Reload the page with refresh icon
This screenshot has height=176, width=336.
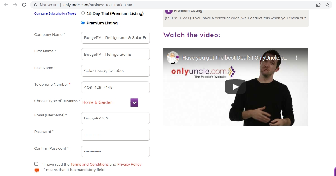click(24, 5)
